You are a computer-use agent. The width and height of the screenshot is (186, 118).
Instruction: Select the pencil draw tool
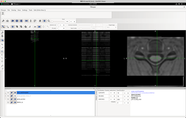point(17,27)
